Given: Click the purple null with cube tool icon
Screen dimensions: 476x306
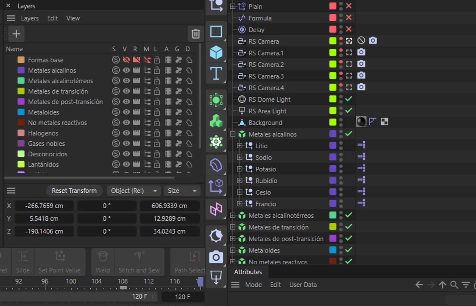Looking at the screenshot, I should [216, 186].
